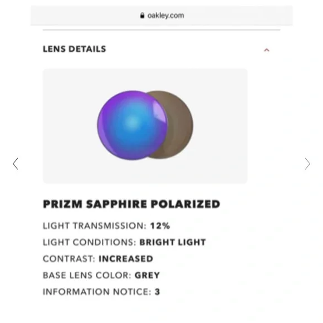Viewport: 323px width, 323px height.
Task: Select the blue-purple Prizm Sapphire lens swatch
Action: click(132, 125)
